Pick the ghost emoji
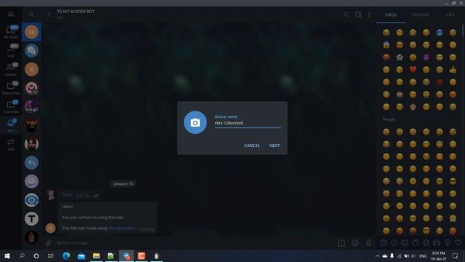The height and width of the screenshot is (262, 465). [x=400, y=57]
